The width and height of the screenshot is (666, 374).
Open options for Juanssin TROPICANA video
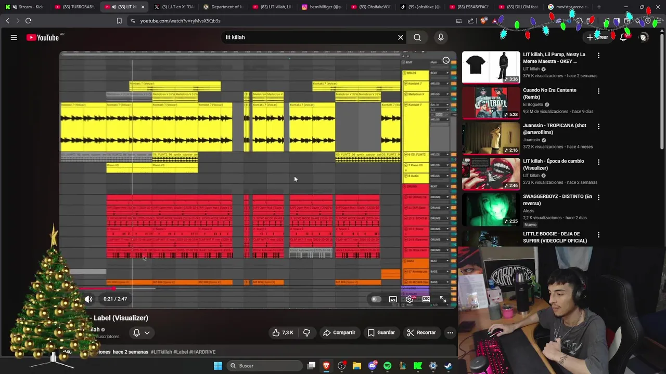tap(598, 126)
